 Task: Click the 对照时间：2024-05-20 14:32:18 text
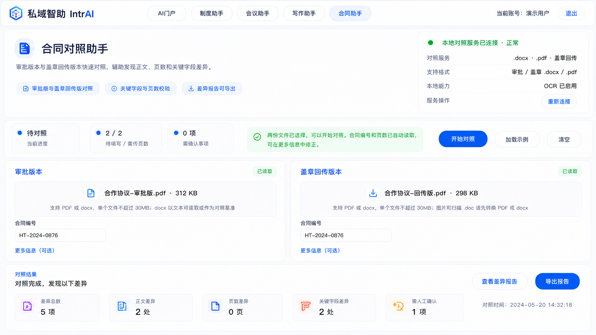[527, 305]
